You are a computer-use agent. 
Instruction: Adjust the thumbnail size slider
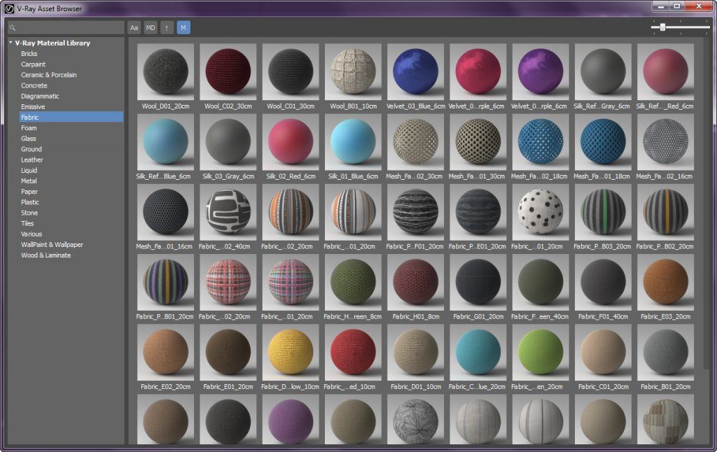[x=661, y=27]
